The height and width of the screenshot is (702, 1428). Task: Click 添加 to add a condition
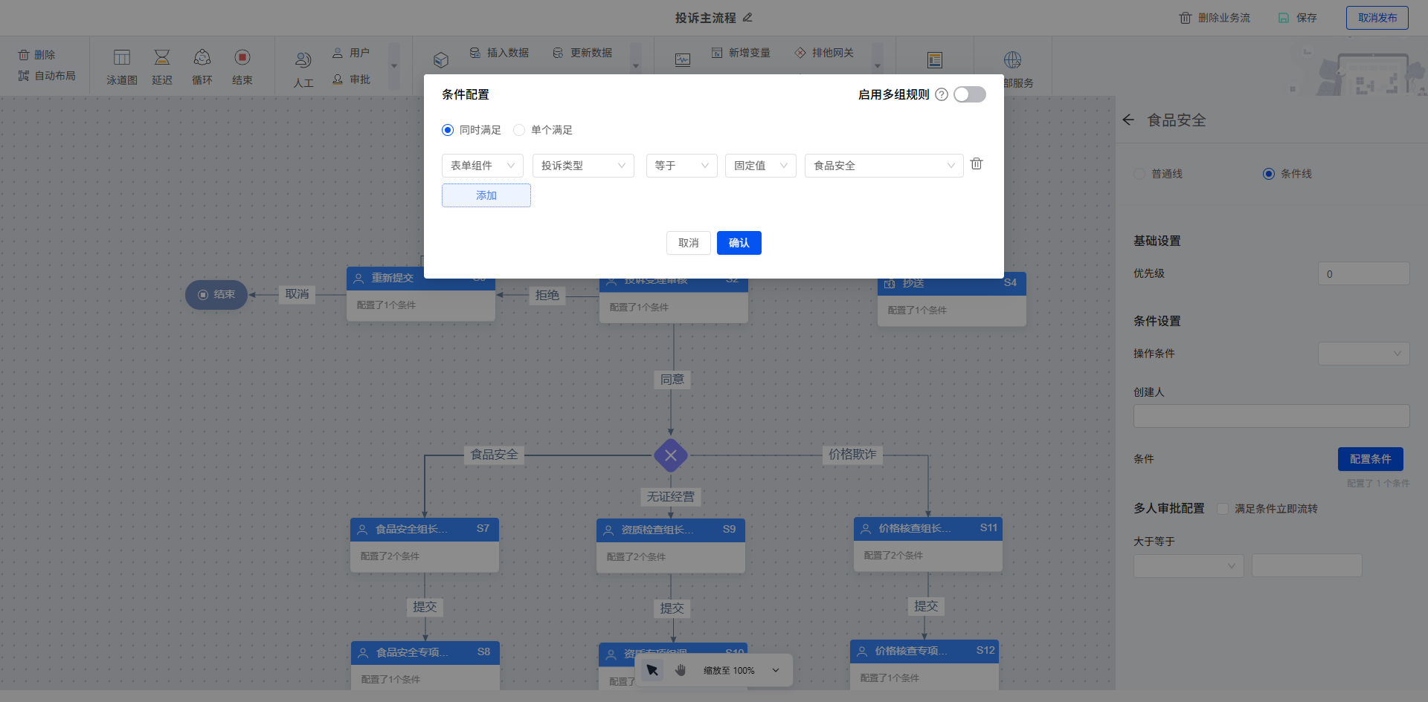486,195
